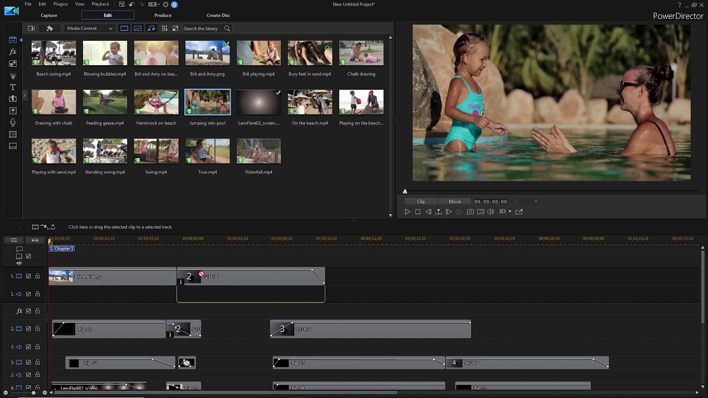This screenshot has width=708, height=398.
Task: Open the Subtitle Room
Action: 13,146
